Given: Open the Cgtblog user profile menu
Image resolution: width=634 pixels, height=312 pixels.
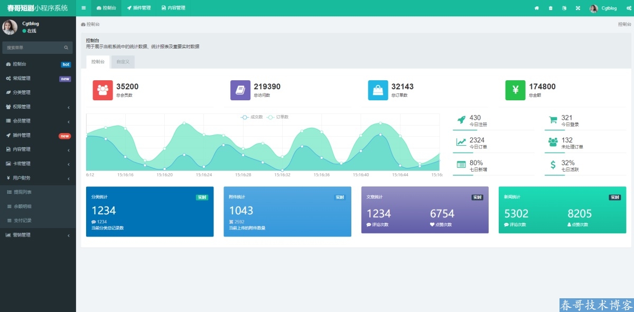Looking at the screenshot, I should pos(603,8).
